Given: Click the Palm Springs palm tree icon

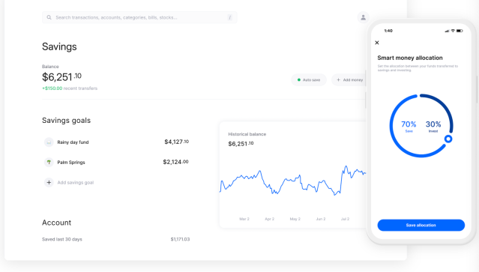Looking at the screenshot, I should [x=49, y=162].
